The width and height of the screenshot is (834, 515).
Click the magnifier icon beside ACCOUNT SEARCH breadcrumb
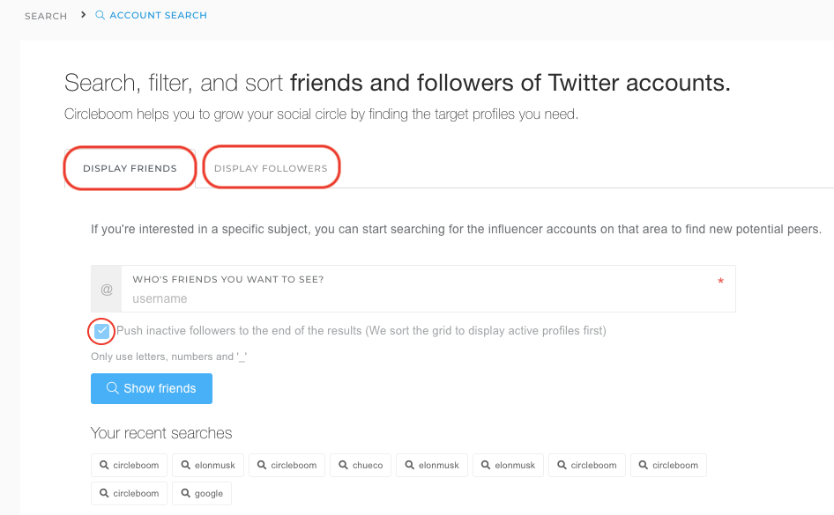100,15
